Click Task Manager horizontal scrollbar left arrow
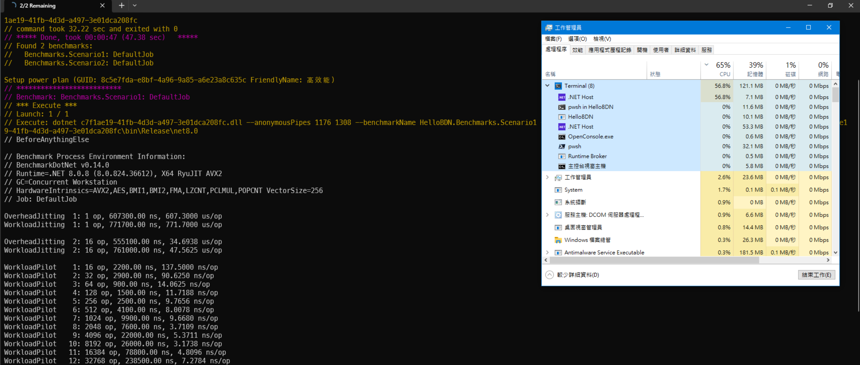Viewport: 860px width, 365px height. click(x=546, y=260)
